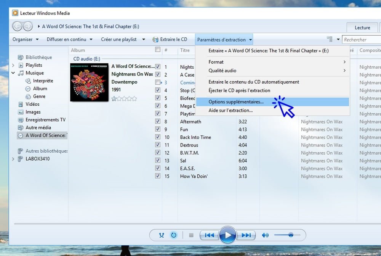The height and width of the screenshot is (256, 381).
Task: Click the album cover thumbnail
Action: (x=90, y=82)
